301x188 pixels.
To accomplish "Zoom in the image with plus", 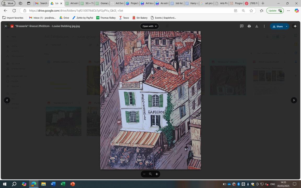I will (157, 174).
